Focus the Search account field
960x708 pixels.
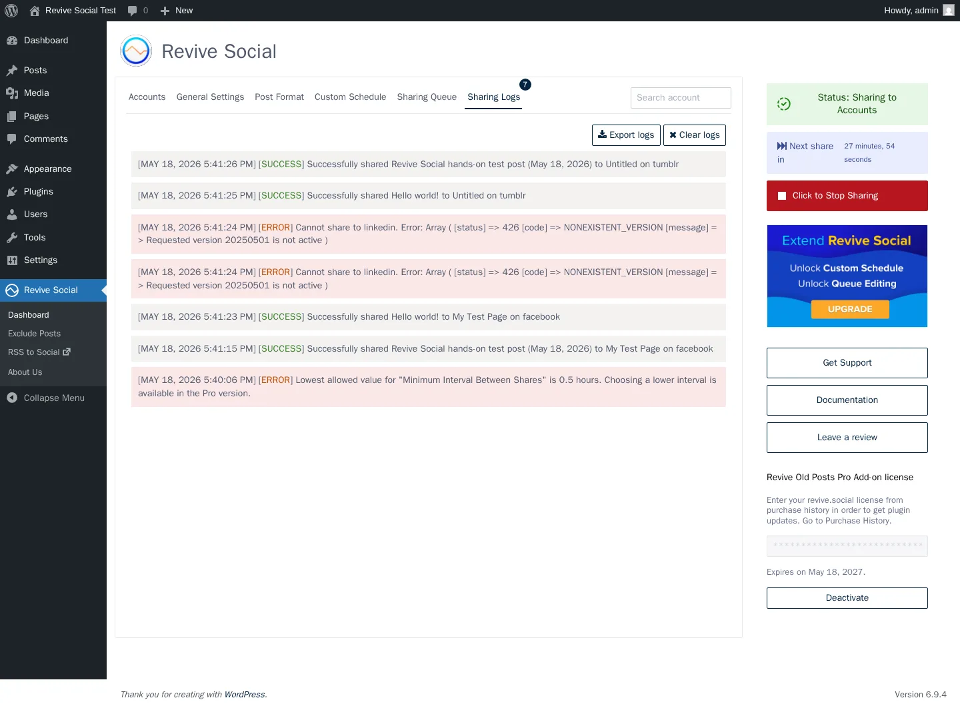click(681, 98)
